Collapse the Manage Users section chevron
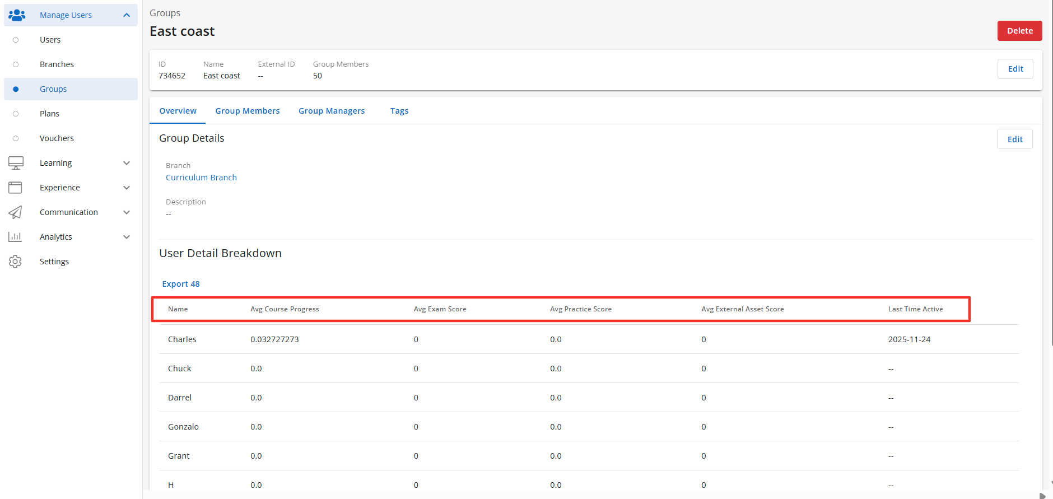The image size is (1053, 499). [x=127, y=15]
